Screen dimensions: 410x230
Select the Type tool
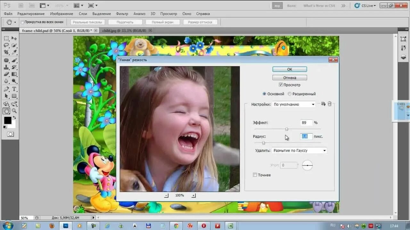[14, 89]
